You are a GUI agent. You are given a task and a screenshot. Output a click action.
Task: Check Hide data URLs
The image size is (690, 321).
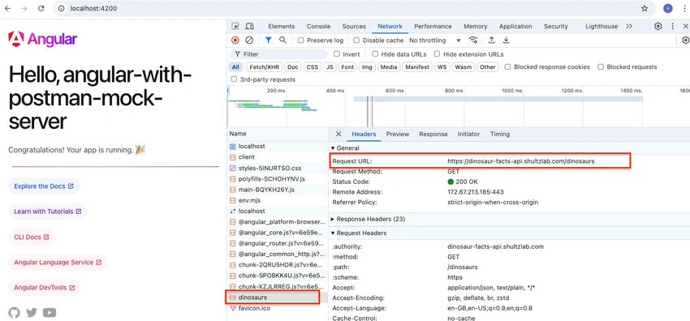[375, 54]
